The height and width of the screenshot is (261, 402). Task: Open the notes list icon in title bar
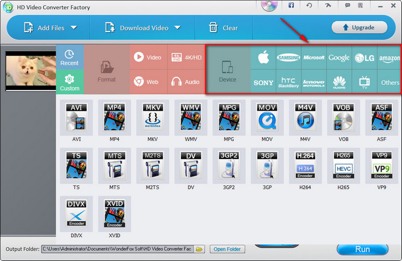360,5
